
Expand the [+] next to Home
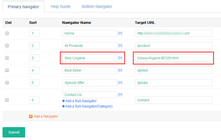(x=120, y=33)
